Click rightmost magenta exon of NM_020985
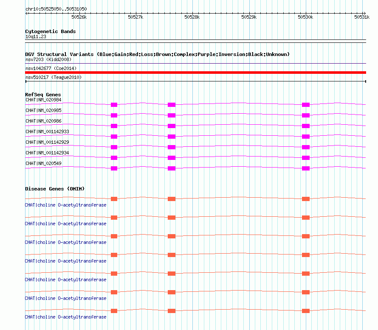The height and width of the screenshot is (330, 378). point(306,115)
